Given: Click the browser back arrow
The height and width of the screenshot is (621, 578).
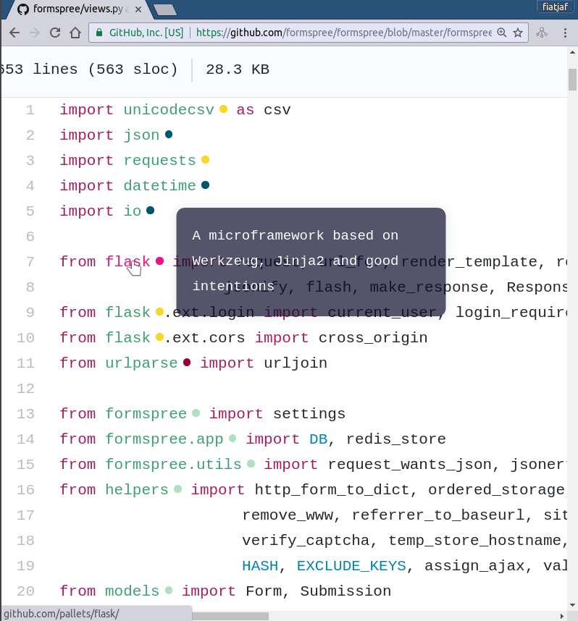Looking at the screenshot, I should [x=14, y=33].
